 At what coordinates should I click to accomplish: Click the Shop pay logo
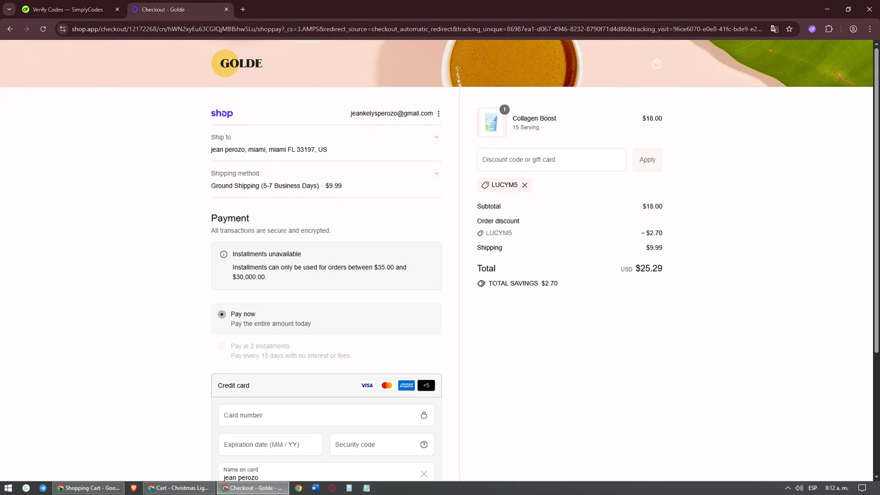222,114
